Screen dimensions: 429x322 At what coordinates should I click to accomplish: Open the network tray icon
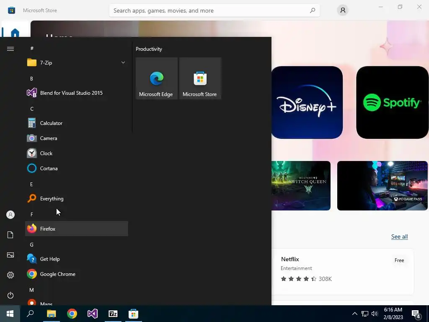tap(365, 314)
